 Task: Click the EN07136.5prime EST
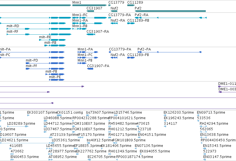136,149
